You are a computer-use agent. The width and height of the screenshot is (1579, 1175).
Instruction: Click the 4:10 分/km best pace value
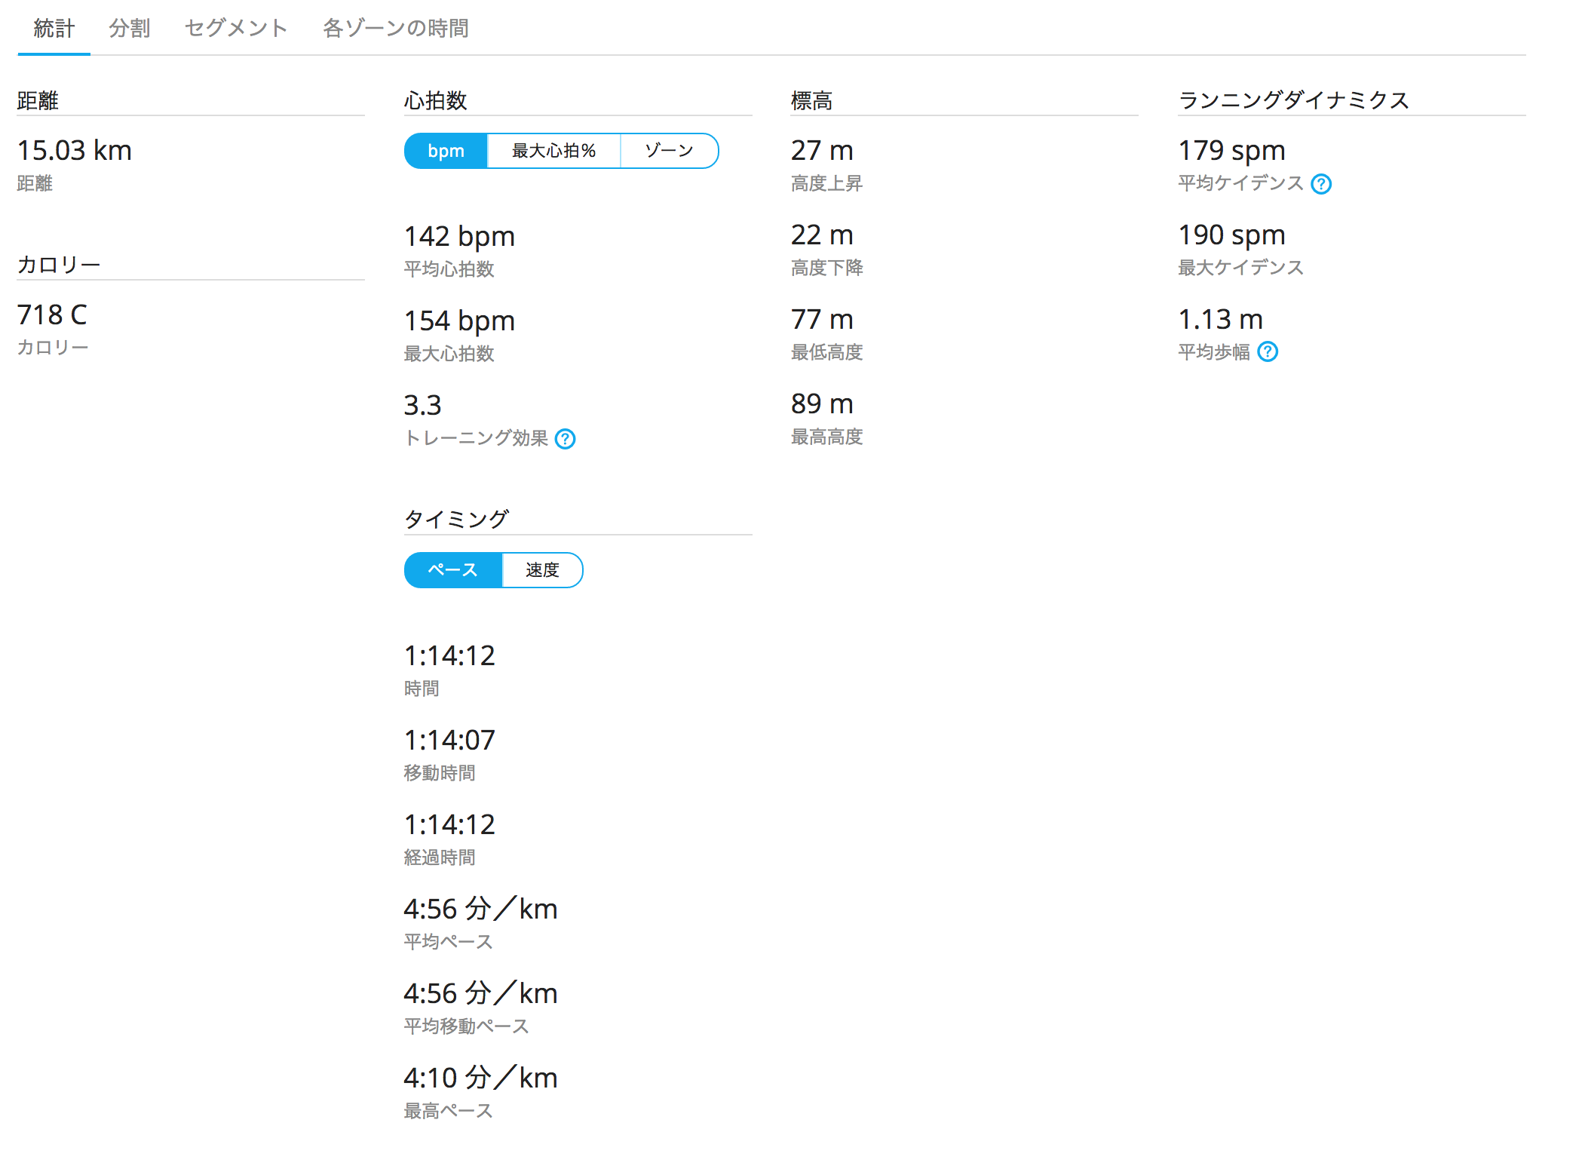(x=481, y=1078)
